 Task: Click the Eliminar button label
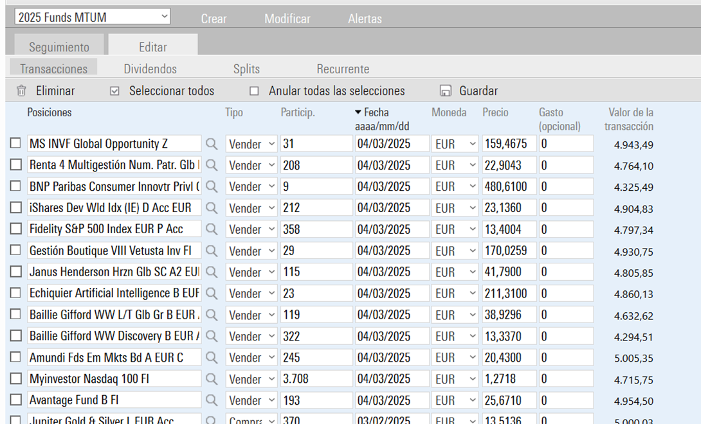tap(55, 91)
